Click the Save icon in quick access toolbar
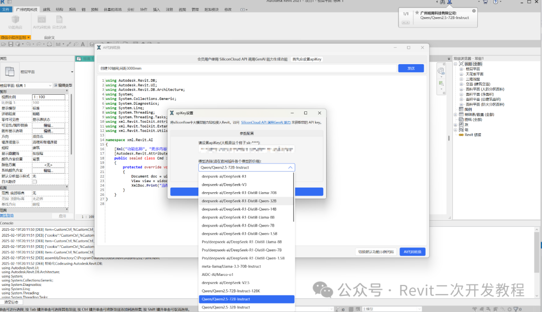 click(11, 44)
